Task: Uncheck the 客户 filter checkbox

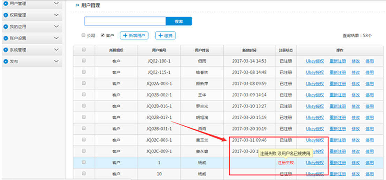Action: (x=103, y=35)
